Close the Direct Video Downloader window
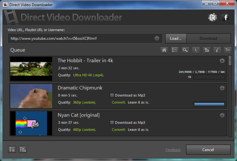The image size is (237, 161). [x=227, y=3]
